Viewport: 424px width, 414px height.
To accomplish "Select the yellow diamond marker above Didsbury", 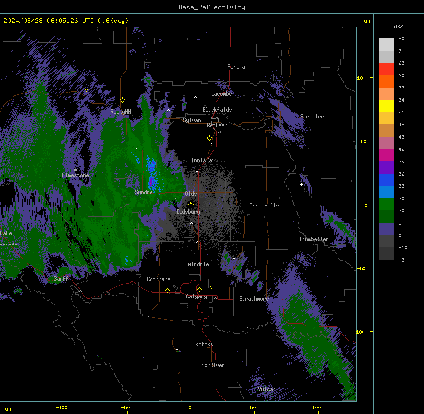I will click(191, 205).
